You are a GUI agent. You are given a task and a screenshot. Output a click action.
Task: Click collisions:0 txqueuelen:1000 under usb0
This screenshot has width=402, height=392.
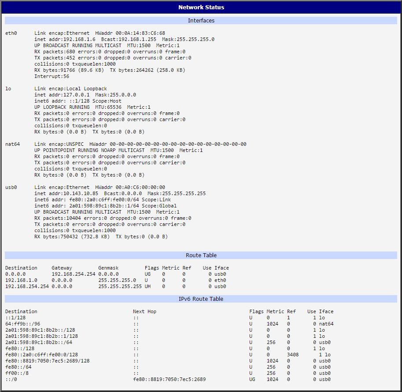click(x=75, y=230)
